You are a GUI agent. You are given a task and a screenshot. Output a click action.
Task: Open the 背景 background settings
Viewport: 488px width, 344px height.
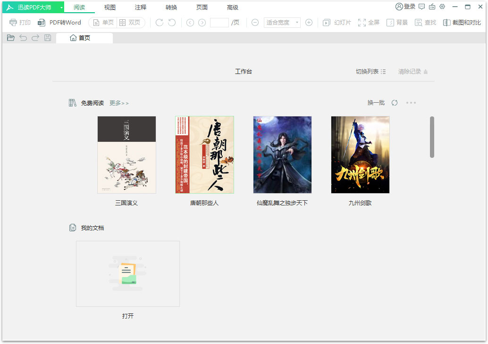coord(396,22)
